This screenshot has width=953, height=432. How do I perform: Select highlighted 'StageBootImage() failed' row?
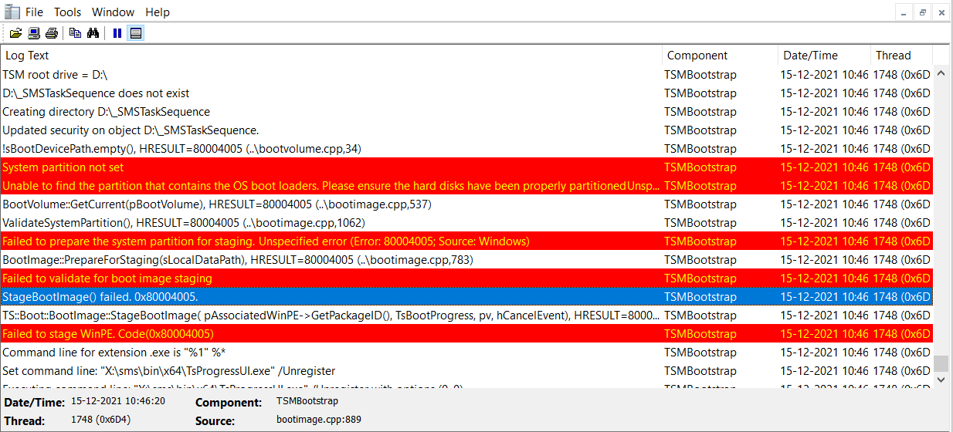pos(466,297)
